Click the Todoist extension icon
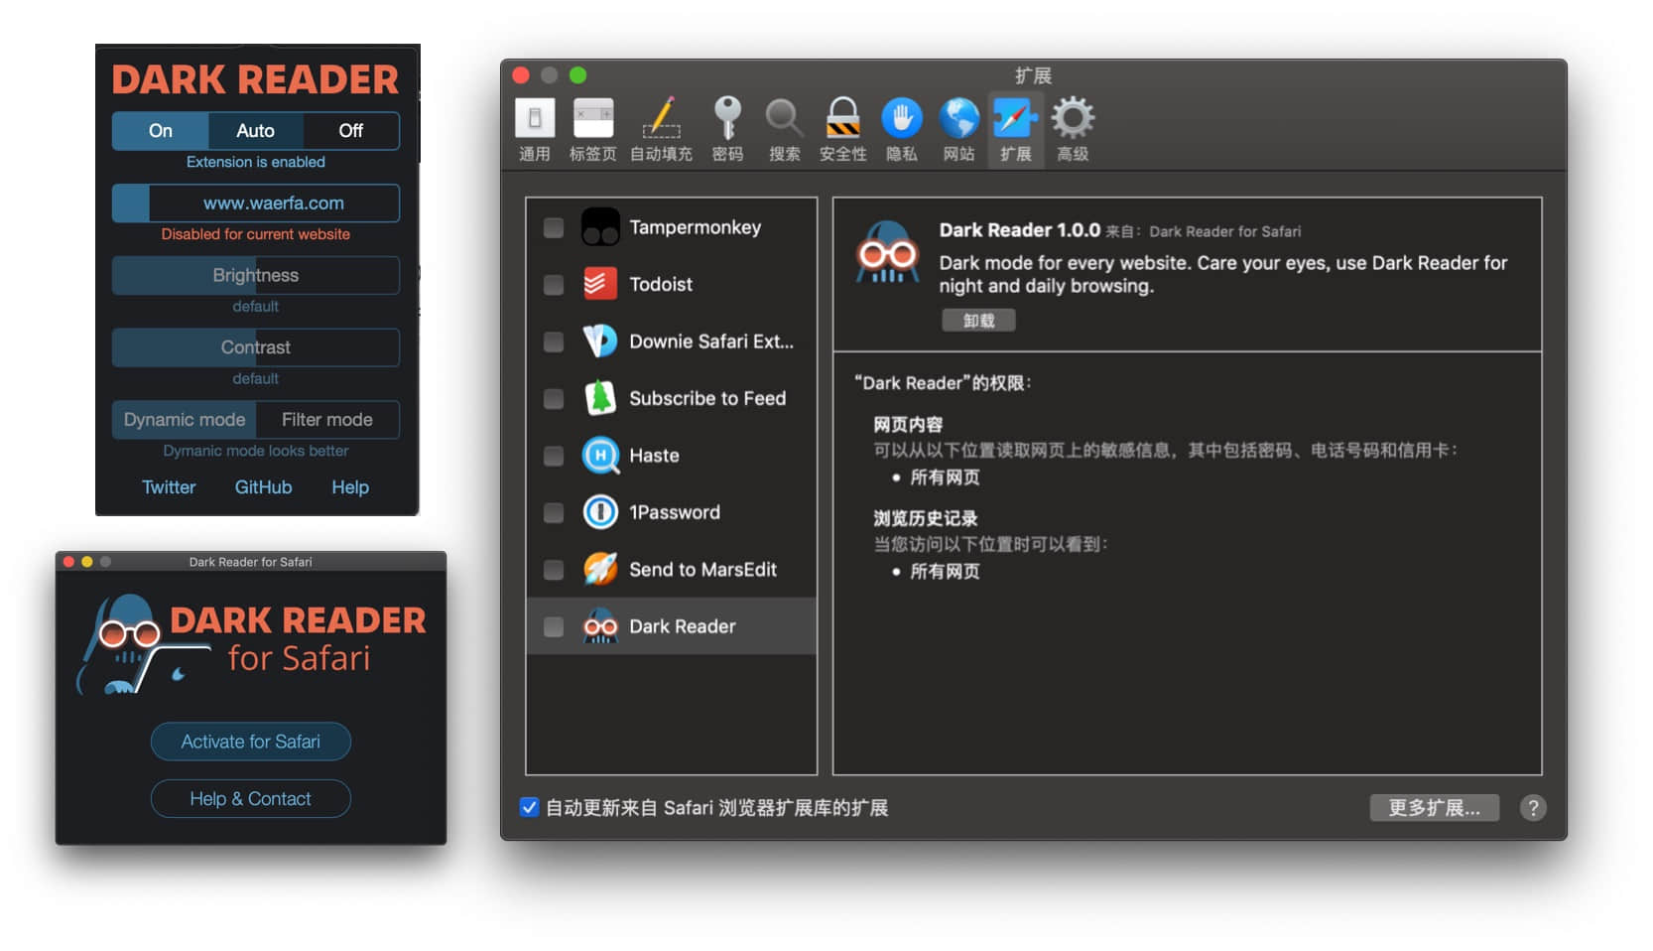This screenshot has height=951, width=1653. point(600,284)
